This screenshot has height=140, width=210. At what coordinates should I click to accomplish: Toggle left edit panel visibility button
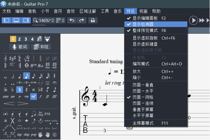[x=6, y=21]
